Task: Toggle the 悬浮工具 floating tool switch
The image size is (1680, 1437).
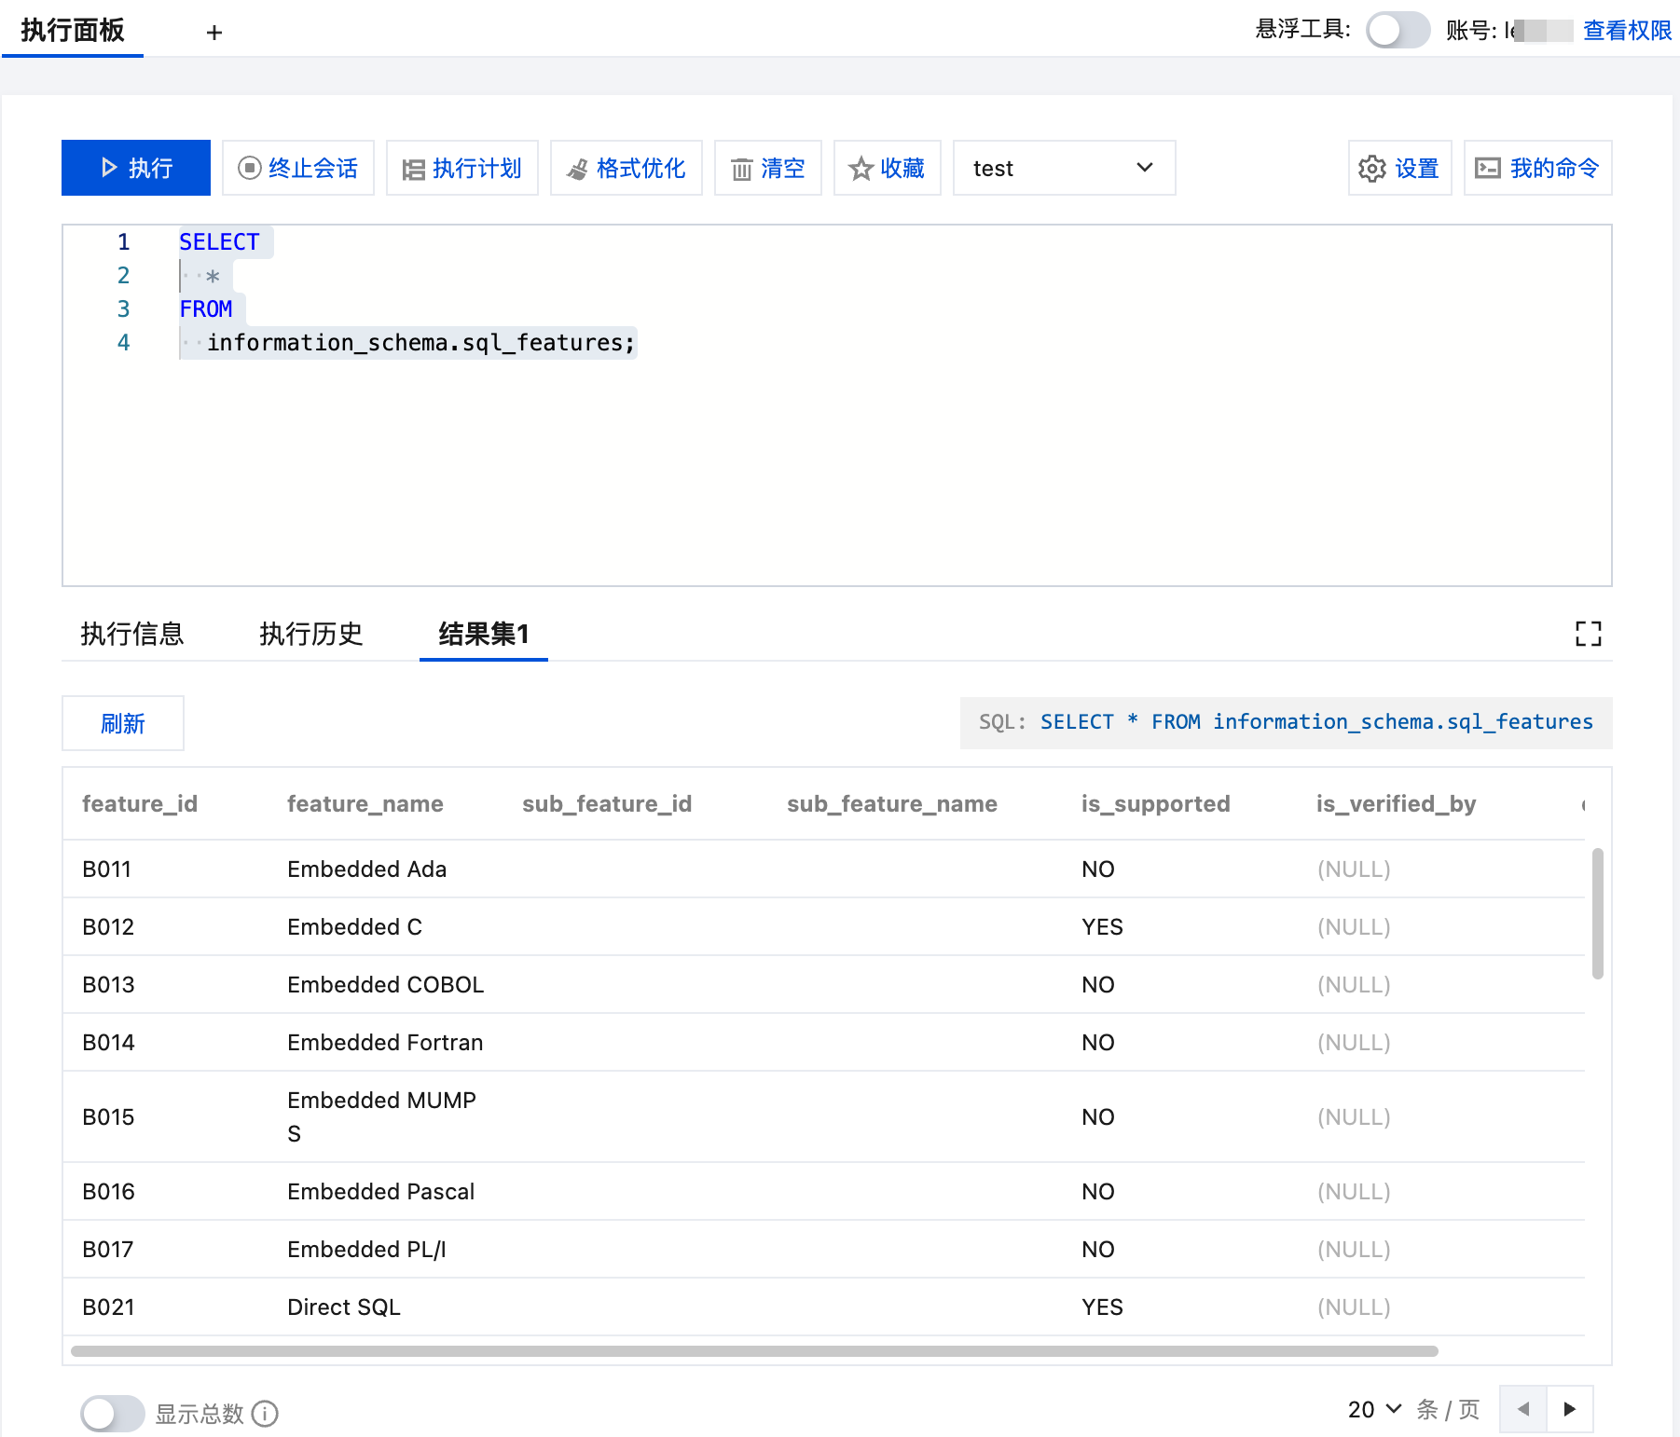Action: (1398, 30)
